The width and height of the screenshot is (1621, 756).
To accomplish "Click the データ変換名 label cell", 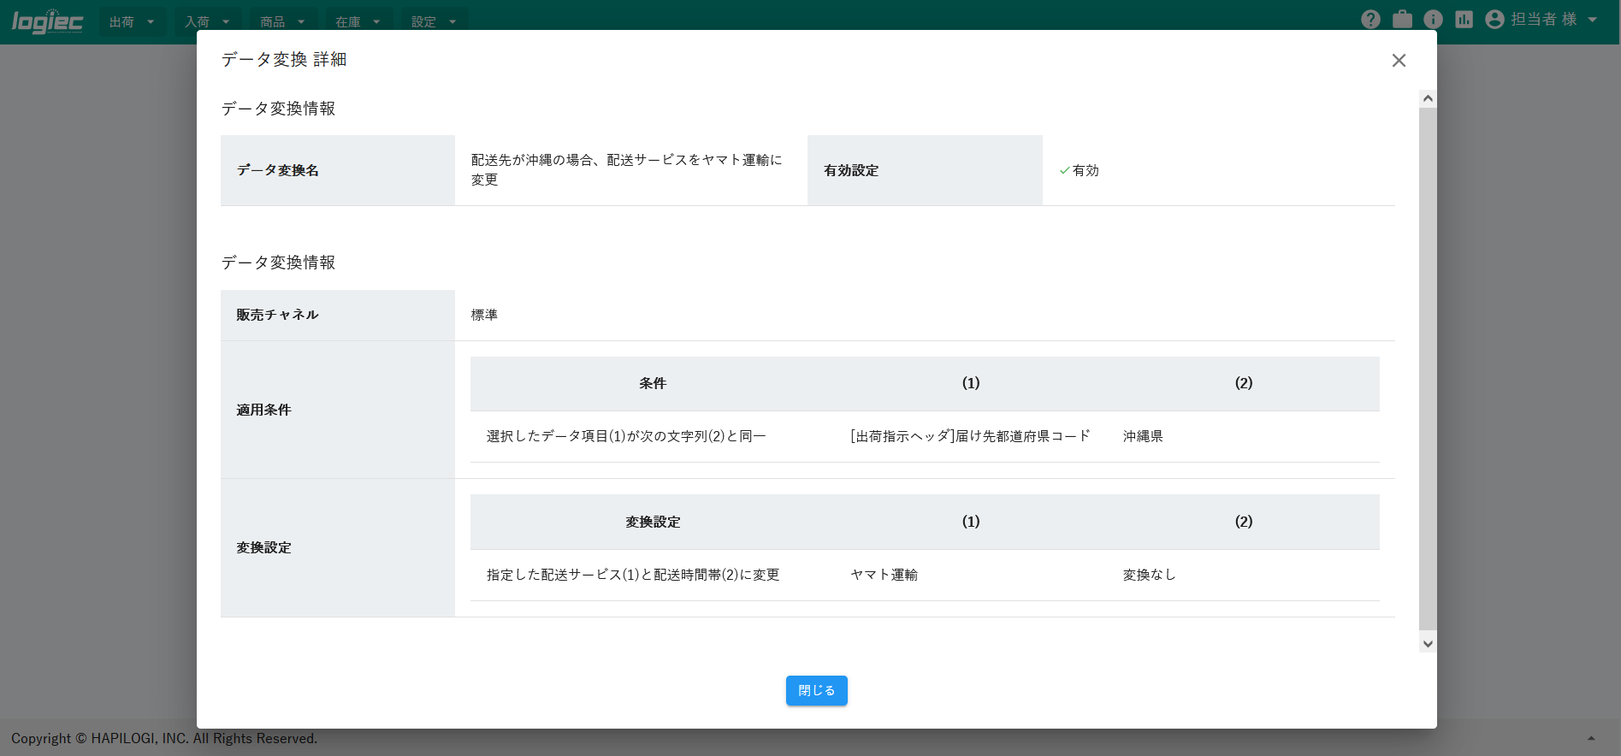I will click(x=338, y=170).
